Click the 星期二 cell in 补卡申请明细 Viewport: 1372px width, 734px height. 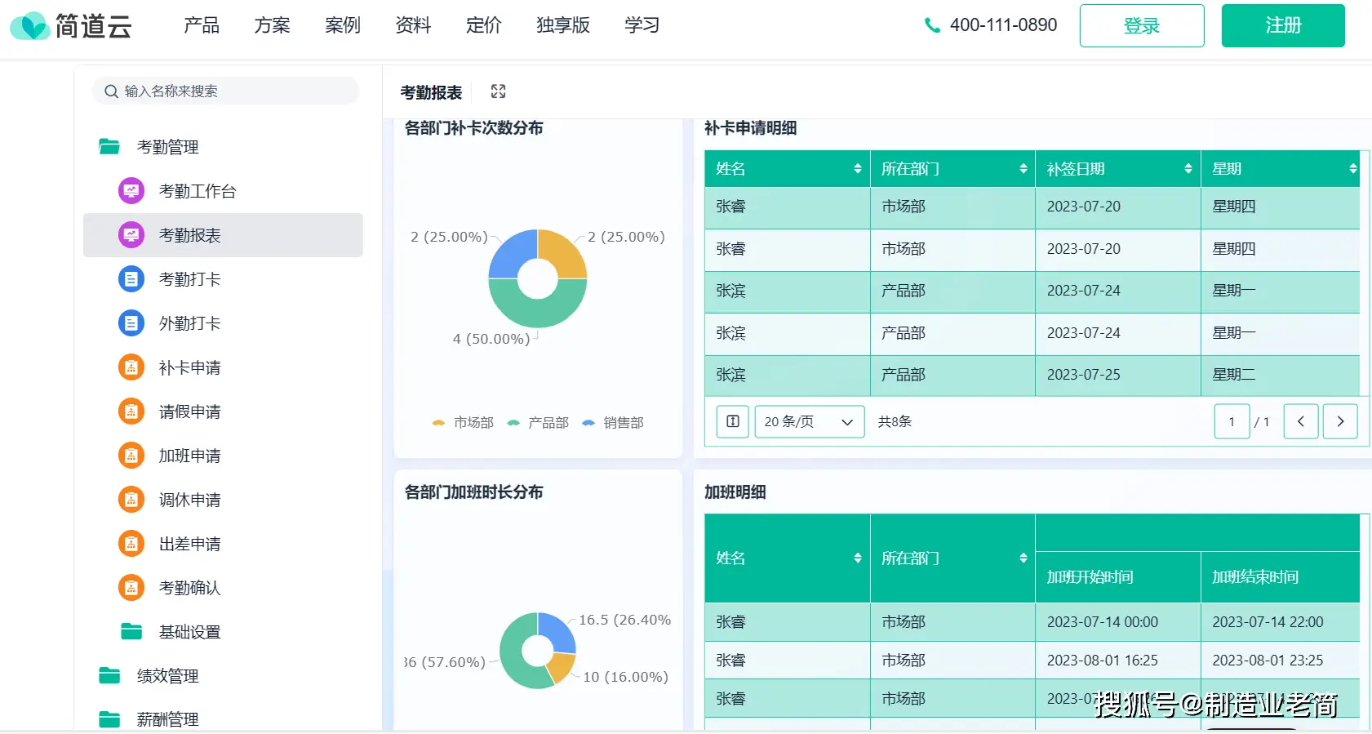tap(1280, 375)
